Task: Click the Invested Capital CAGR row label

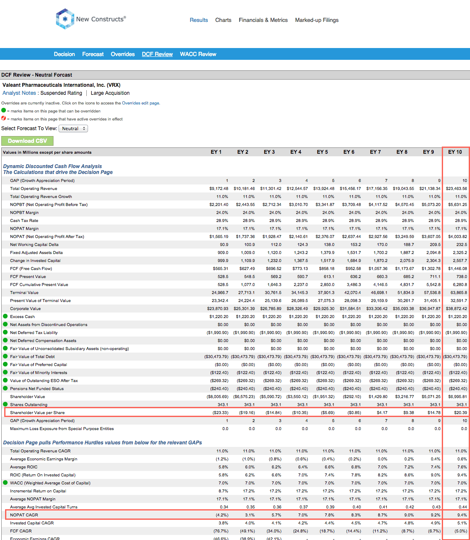Action: point(32,523)
